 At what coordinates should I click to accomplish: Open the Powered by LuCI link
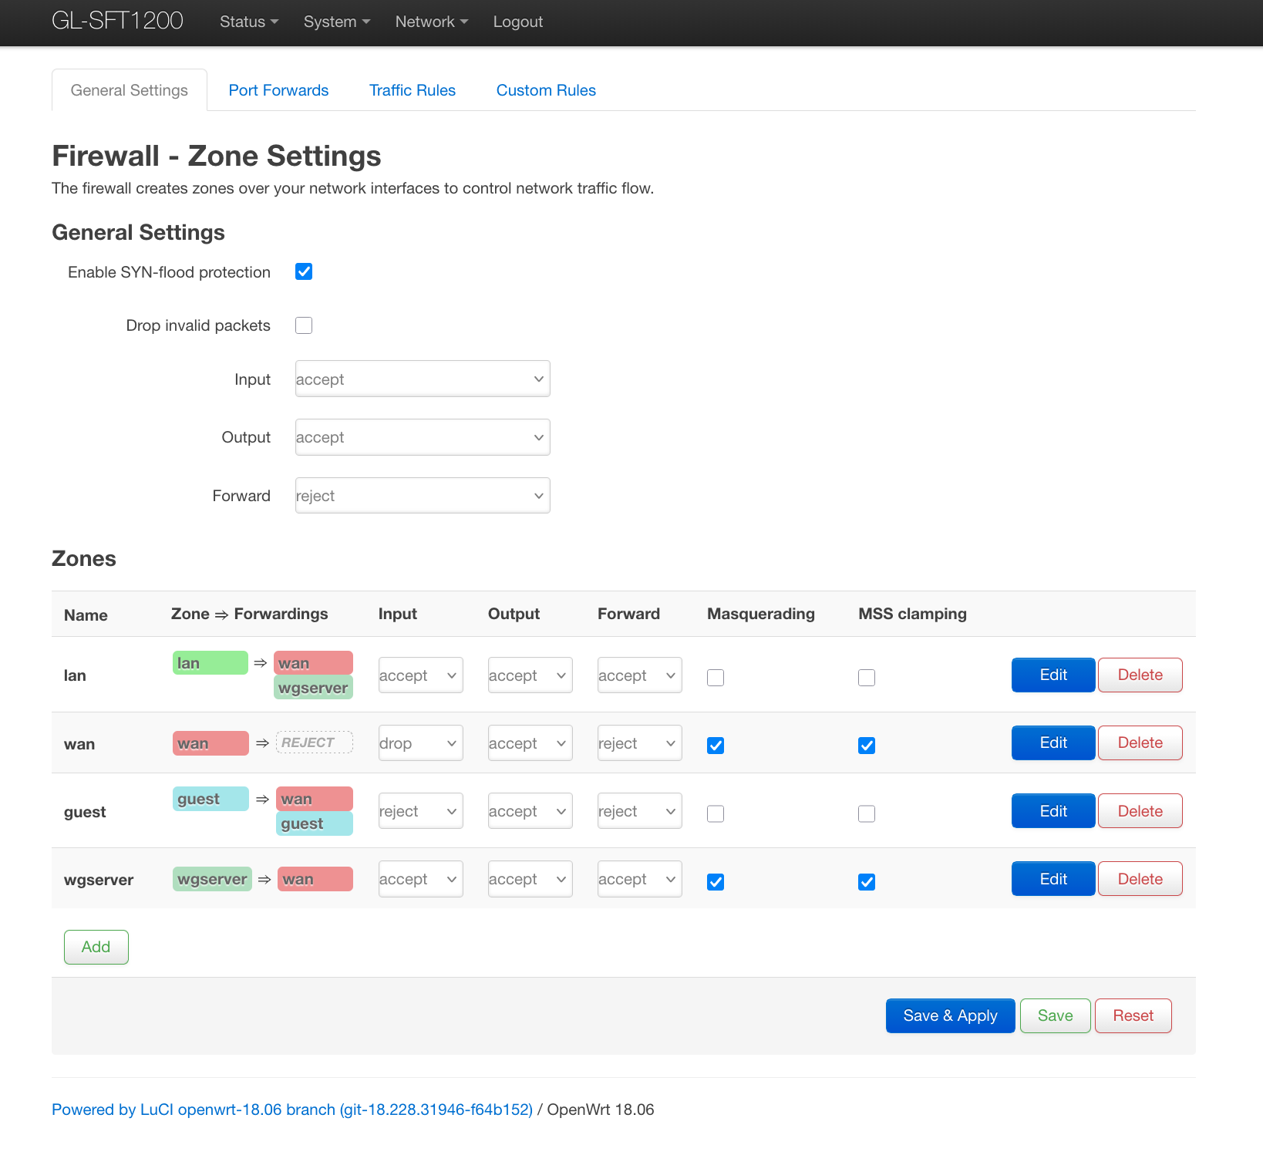(x=291, y=1110)
